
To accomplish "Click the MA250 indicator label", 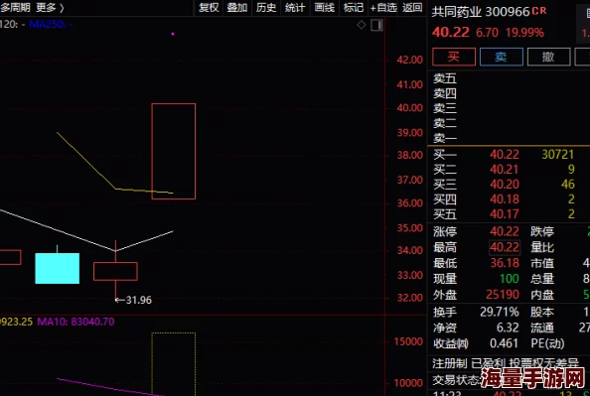I will (x=51, y=24).
